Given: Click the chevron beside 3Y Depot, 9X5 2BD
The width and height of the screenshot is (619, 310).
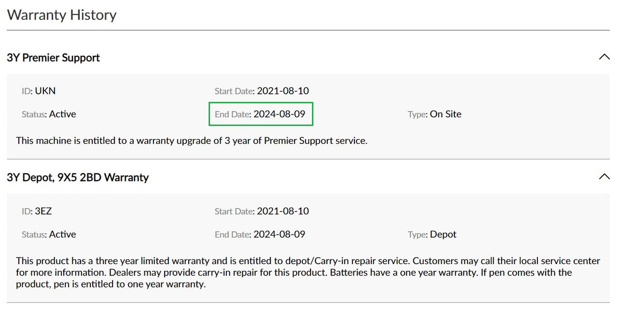Looking at the screenshot, I should click(605, 176).
